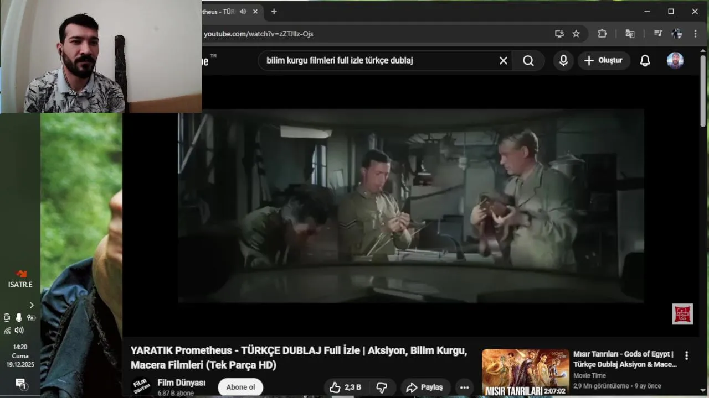709x398 pixels.
Task: Open the media controls toolbar icon
Action: coord(658,34)
